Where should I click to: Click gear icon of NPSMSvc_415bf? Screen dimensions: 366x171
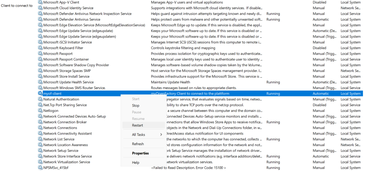[40, 168]
